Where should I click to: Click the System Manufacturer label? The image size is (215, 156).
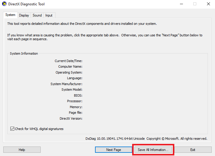pos(66,84)
